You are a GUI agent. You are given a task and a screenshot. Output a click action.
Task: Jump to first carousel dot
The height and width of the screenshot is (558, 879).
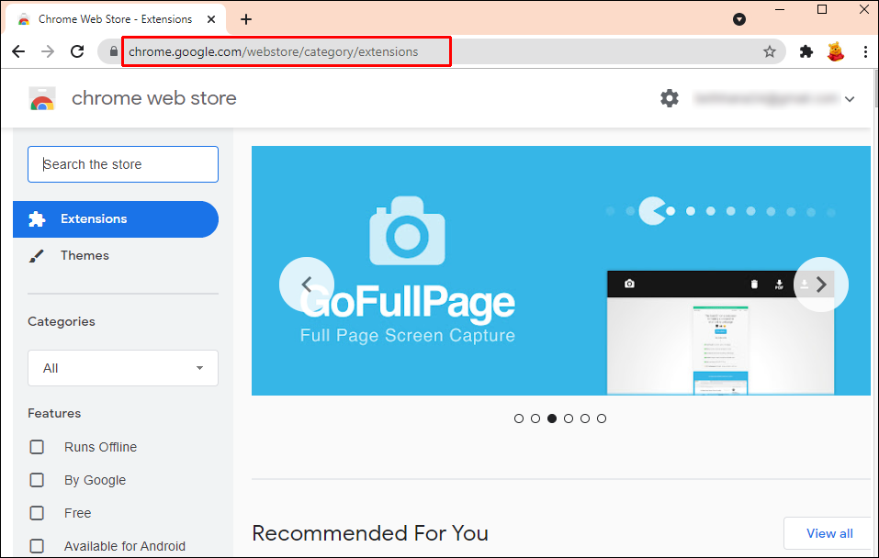pyautogui.click(x=519, y=418)
